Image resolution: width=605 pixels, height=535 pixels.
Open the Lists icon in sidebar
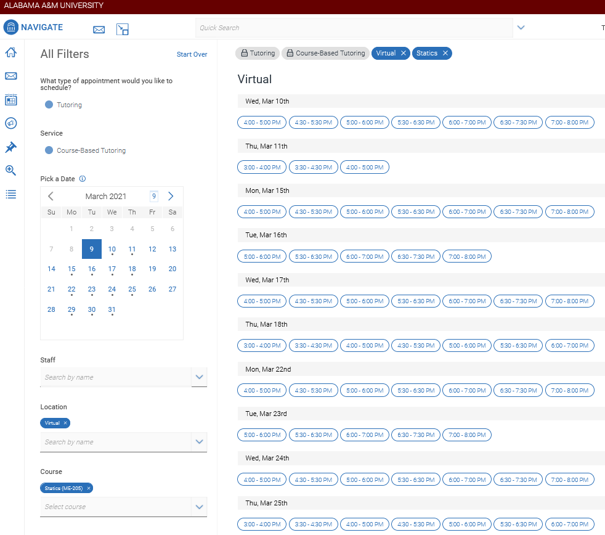(x=10, y=195)
